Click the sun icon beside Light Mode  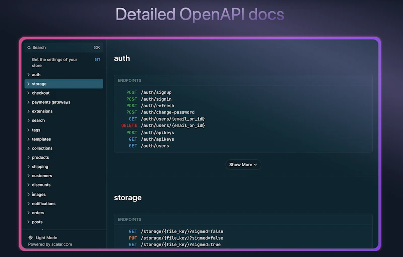pyautogui.click(x=31, y=238)
